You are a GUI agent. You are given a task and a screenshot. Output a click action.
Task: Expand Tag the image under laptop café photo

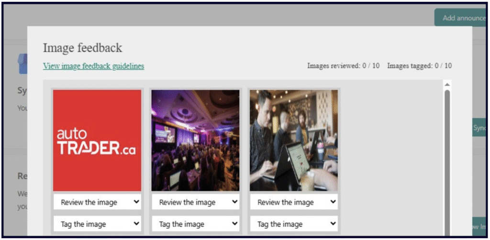click(293, 224)
